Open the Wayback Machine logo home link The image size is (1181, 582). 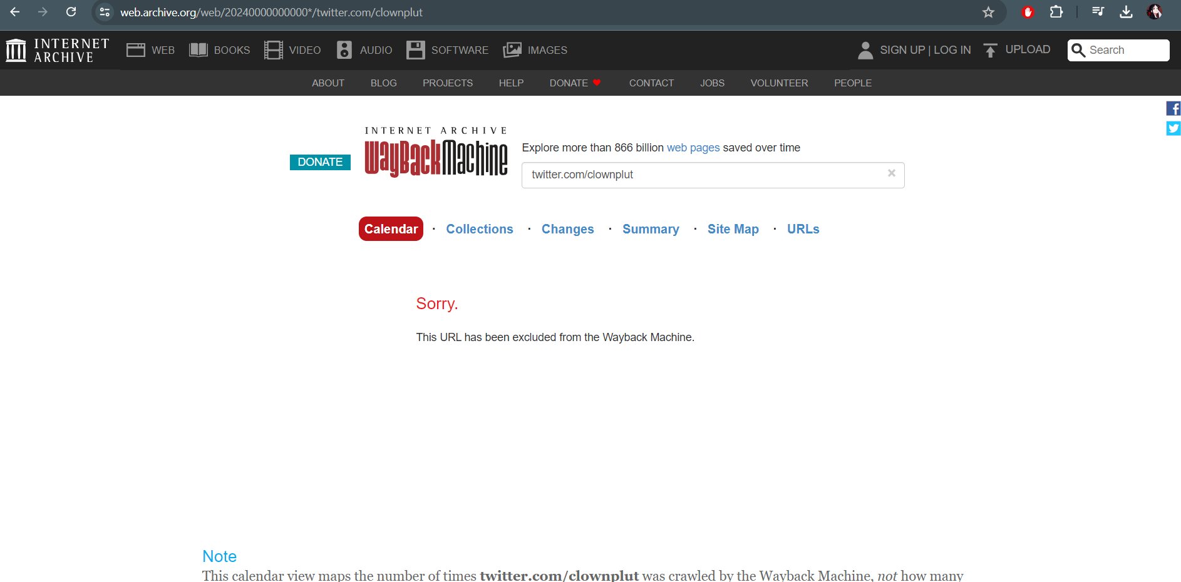[x=436, y=153]
